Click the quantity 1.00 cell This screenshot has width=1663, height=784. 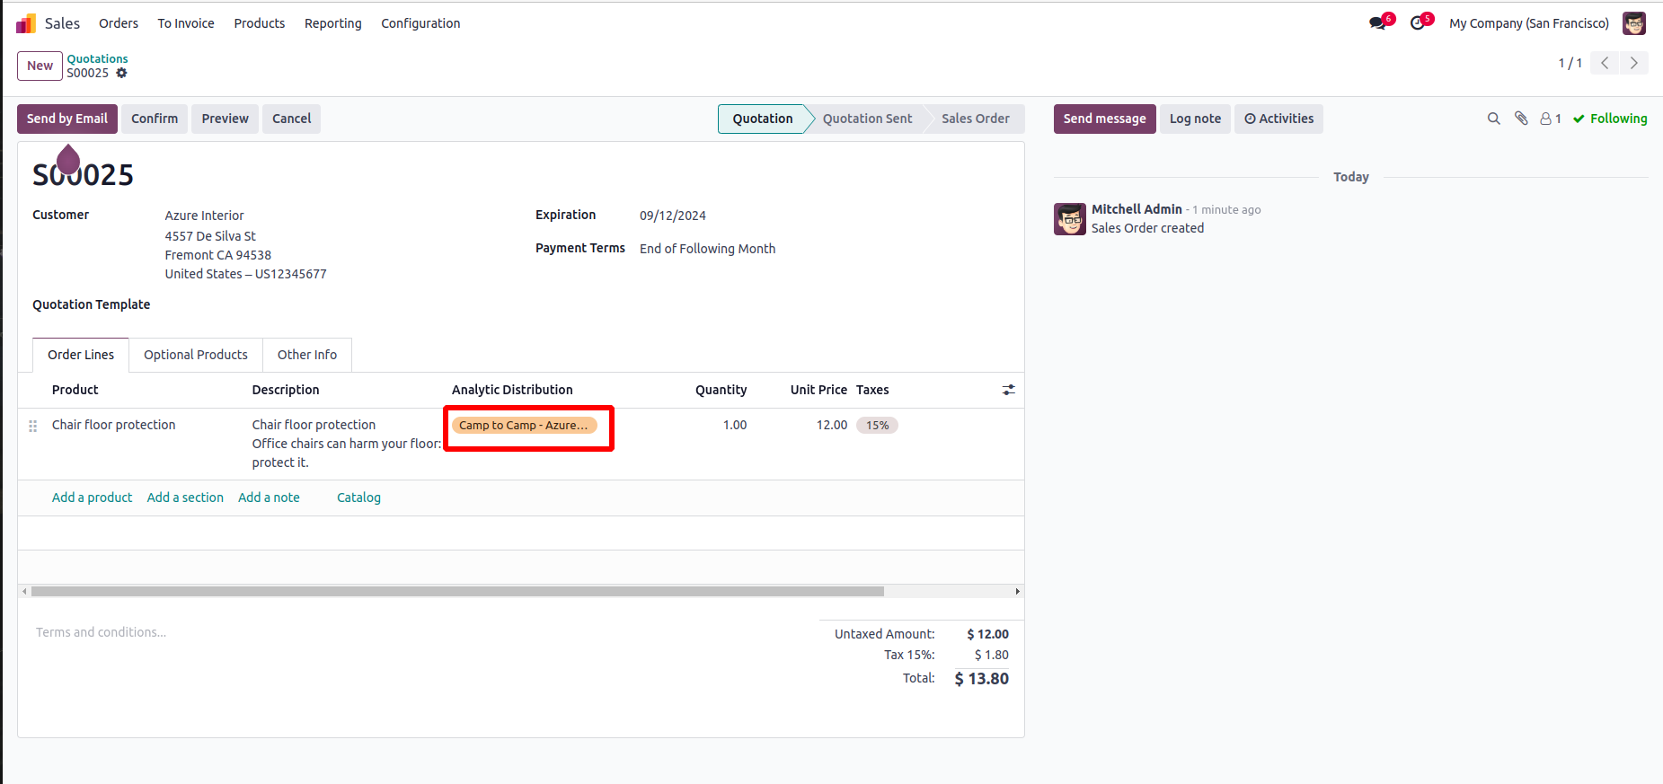(x=735, y=425)
